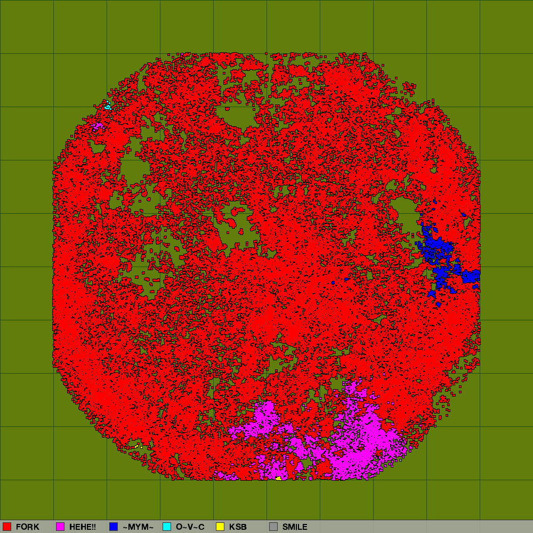Screen dimensions: 533x533
Task: Click the small cyan cluster near the top-left
Action: [x=108, y=106]
